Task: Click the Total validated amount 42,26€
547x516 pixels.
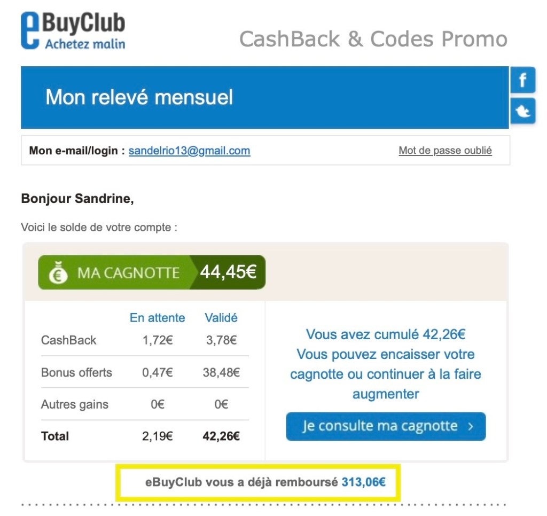Action: click(221, 436)
